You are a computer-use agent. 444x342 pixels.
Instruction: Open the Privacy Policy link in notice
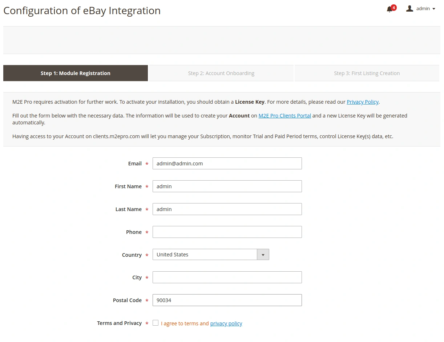click(362, 102)
